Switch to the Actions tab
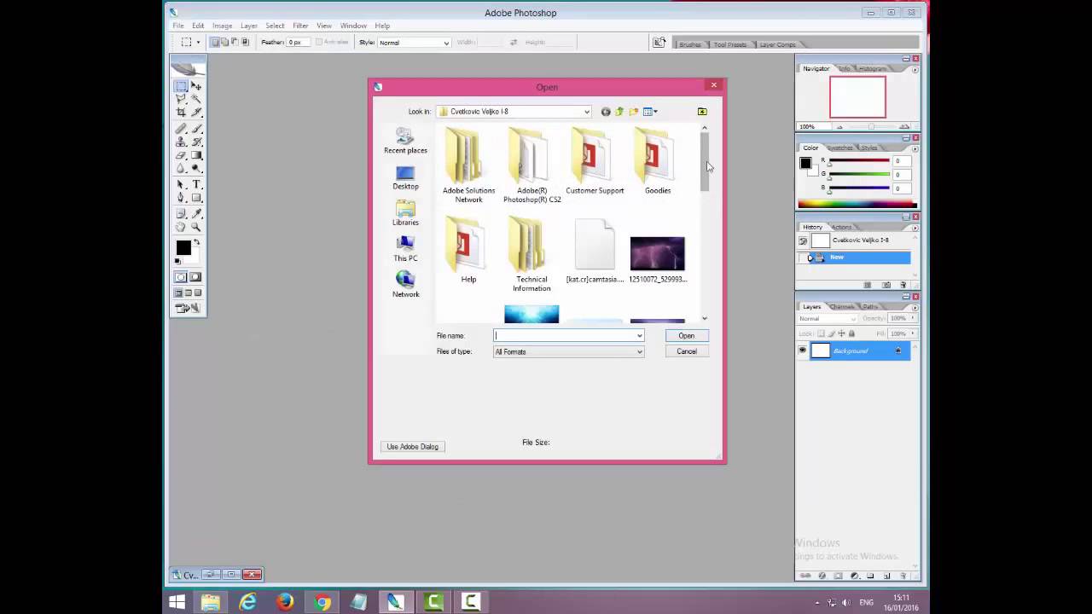Viewport: 1092px width, 614px height. click(x=841, y=227)
